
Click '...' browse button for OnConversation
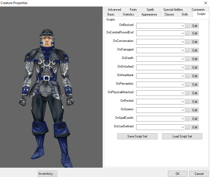click(188, 42)
